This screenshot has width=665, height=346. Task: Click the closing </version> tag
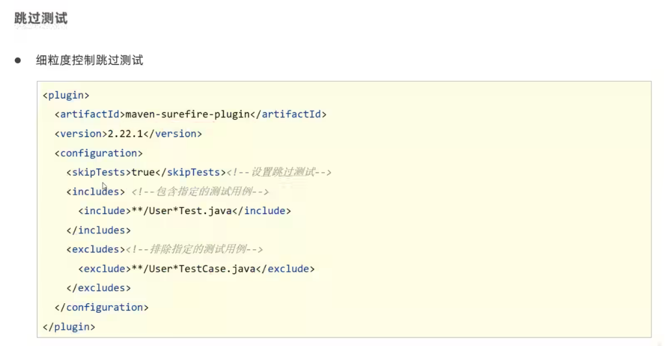point(177,134)
